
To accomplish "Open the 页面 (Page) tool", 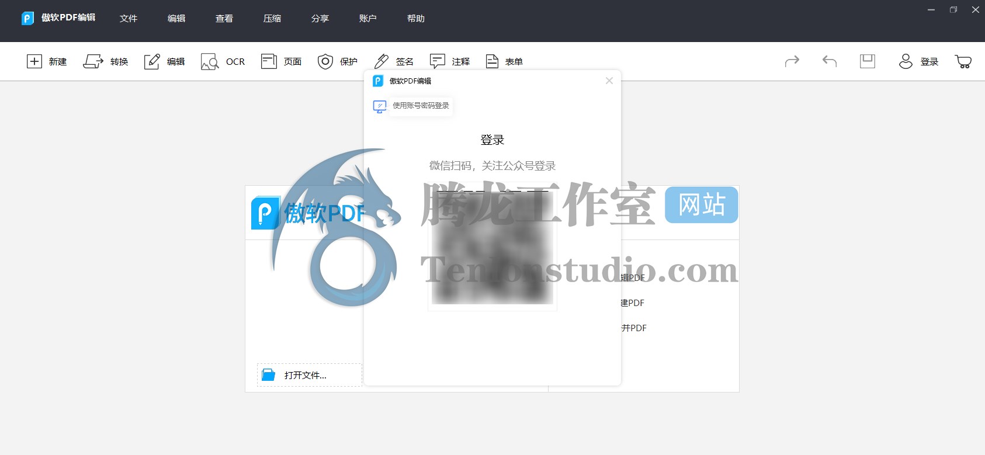I will click(x=269, y=61).
